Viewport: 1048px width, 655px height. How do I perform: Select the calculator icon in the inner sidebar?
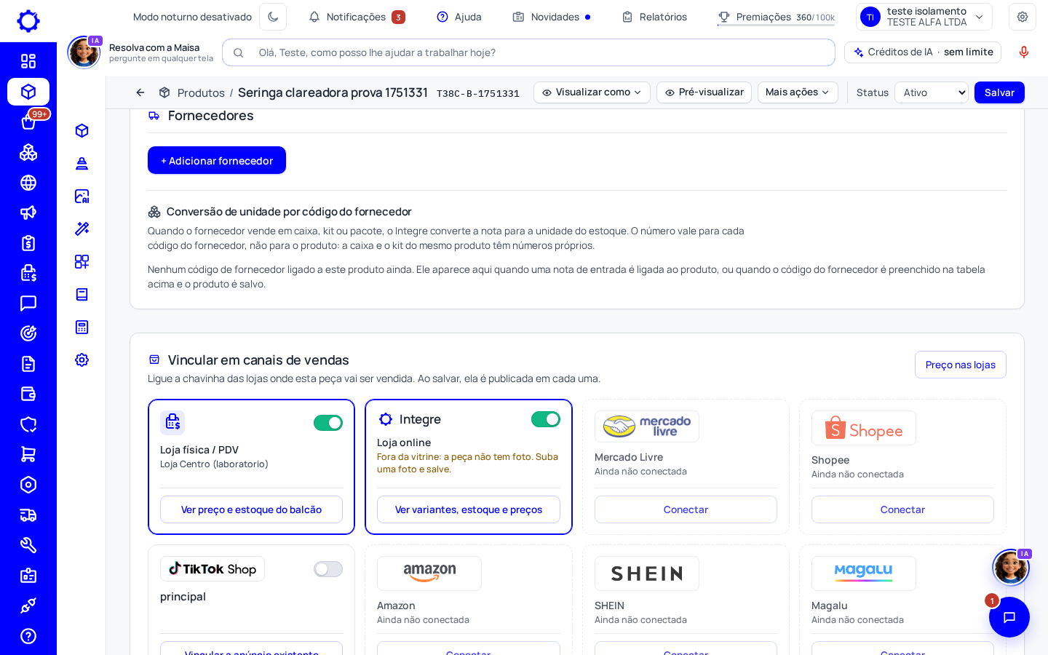pyautogui.click(x=82, y=327)
